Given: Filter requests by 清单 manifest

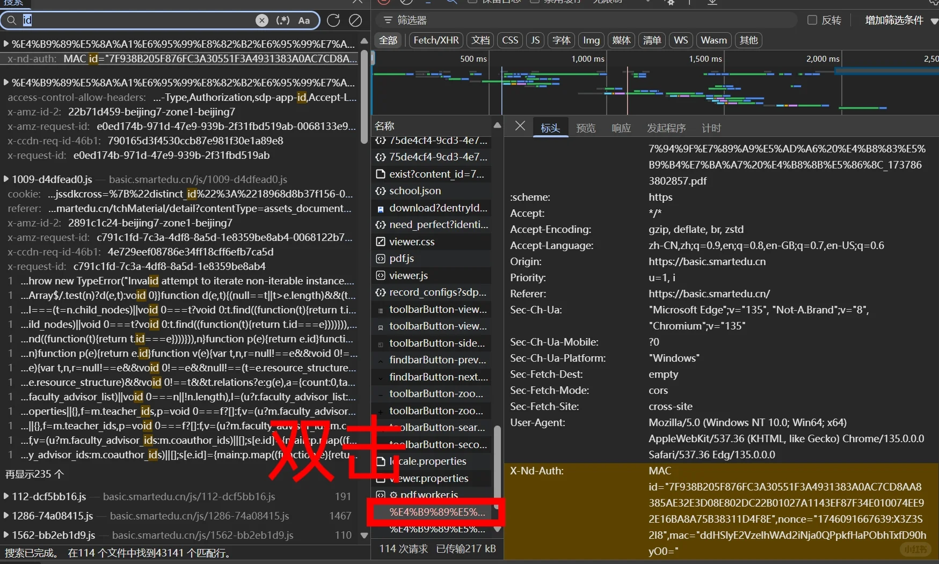Looking at the screenshot, I should (x=652, y=40).
